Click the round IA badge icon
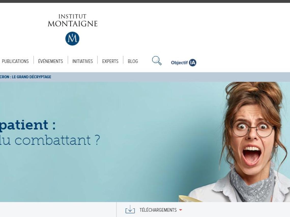This screenshot has height=217, width=290. click(x=193, y=63)
